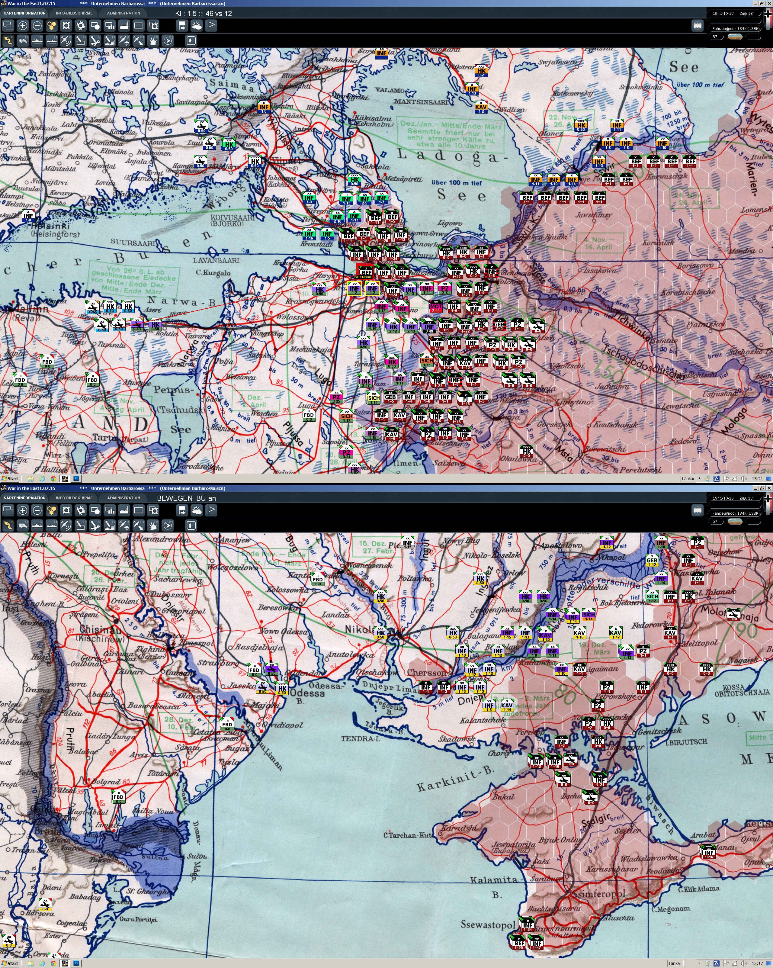This screenshot has height=968, width=773.
Task: Select F11 explosion mode in upper window
Action: [153, 41]
